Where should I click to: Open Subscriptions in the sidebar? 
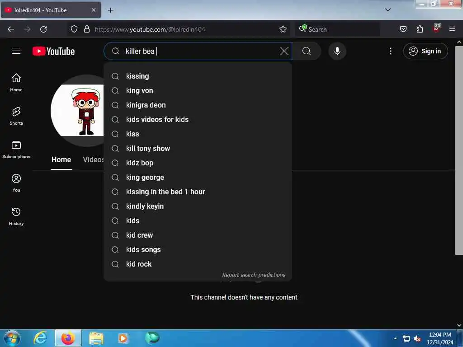(x=16, y=150)
